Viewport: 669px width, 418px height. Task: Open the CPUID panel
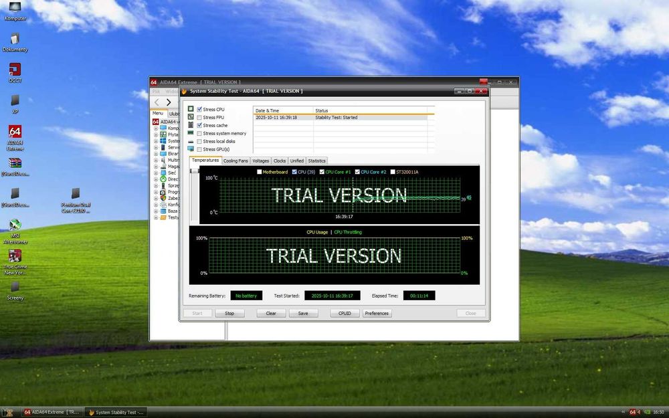(345, 313)
